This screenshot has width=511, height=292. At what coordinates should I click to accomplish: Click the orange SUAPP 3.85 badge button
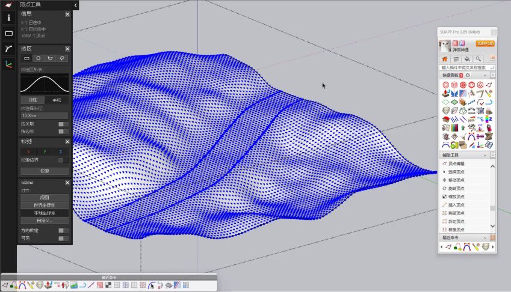[x=485, y=44]
